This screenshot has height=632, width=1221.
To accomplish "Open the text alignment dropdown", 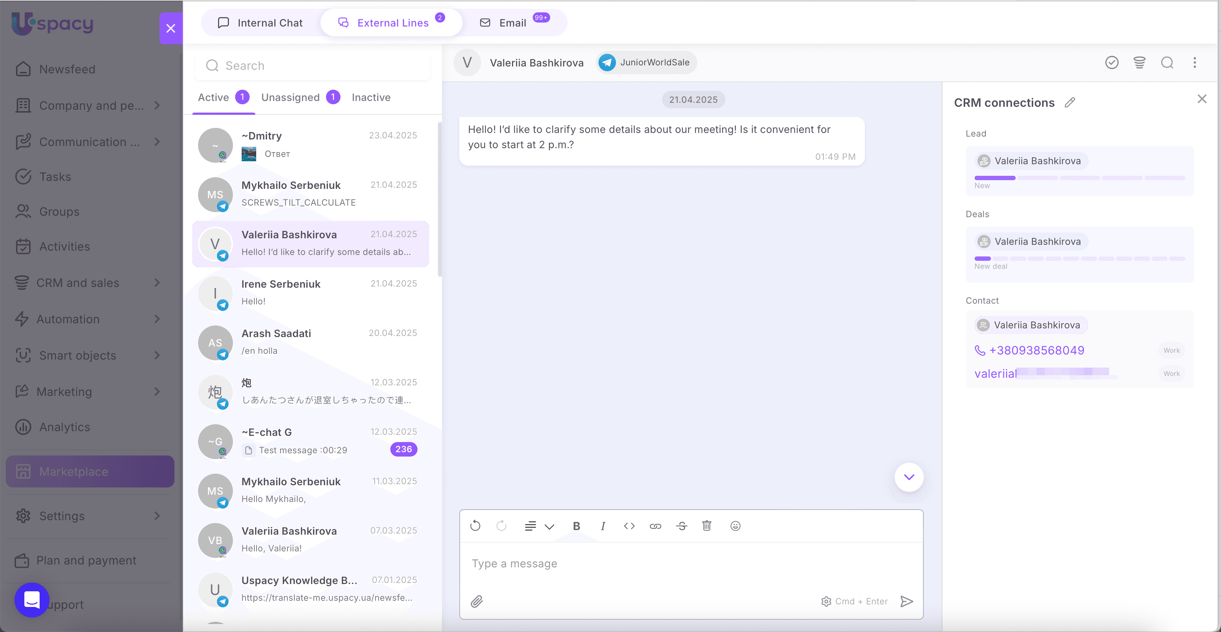I will pyautogui.click(x=539, y=526).
